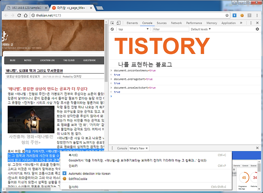Open DevTools customize three-dot menu

click(x=251, y=23)
